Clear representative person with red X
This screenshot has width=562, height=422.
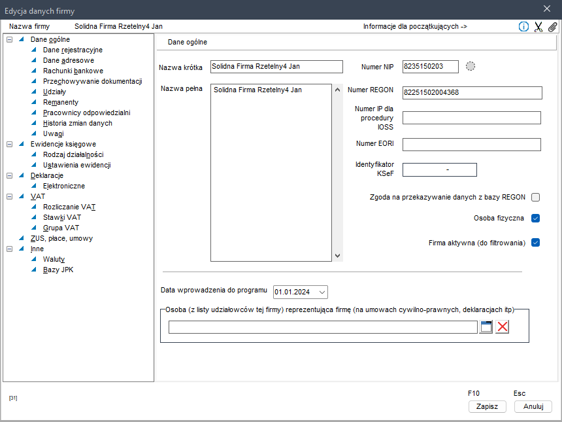coord(503,326)
